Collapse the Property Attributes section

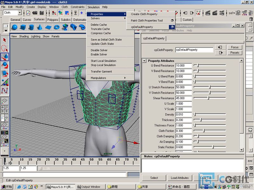pos(144,61)
